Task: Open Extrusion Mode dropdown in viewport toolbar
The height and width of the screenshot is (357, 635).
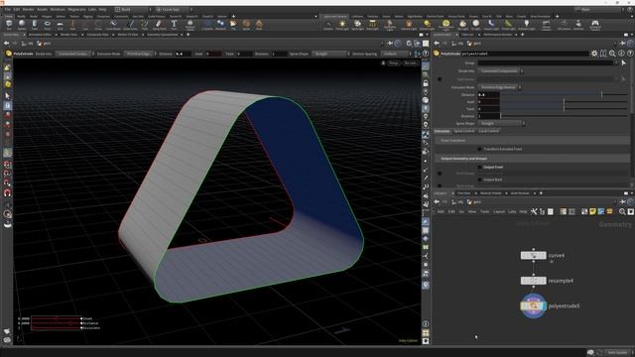Action: coord(141,54)
